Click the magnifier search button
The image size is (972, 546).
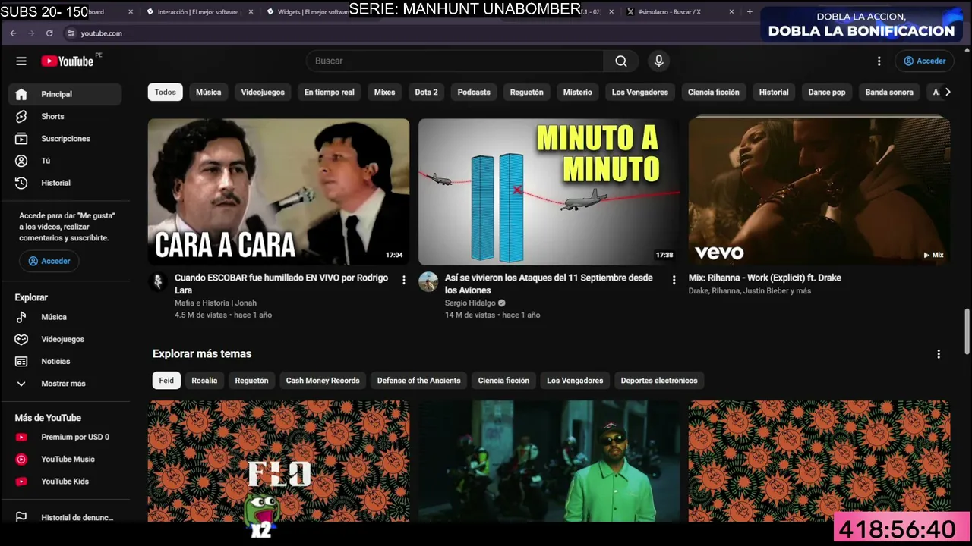tap(621, 61)
